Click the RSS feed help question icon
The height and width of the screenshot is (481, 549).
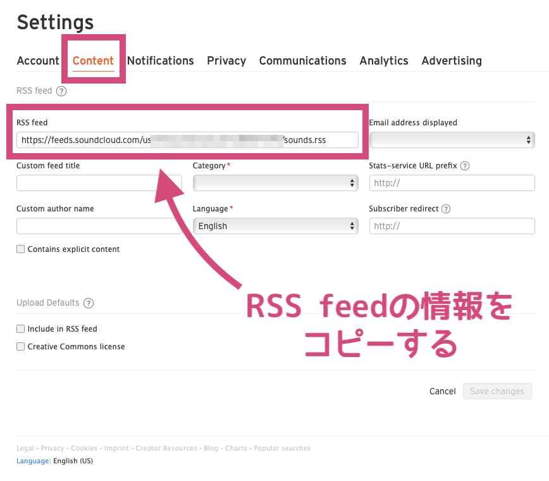coord(61,91)
